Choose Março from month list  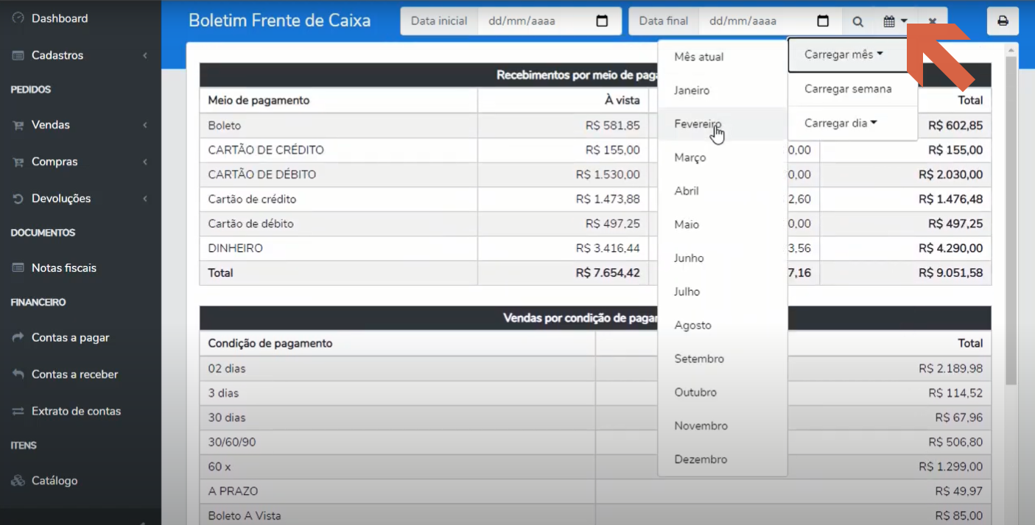coord(723,158)
